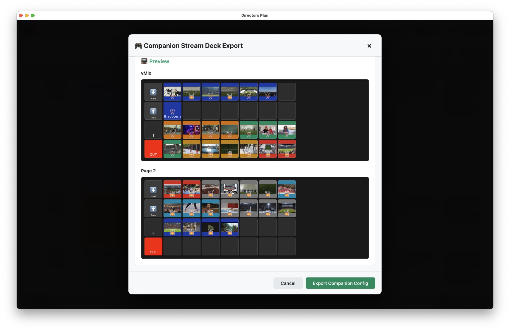Select the 0:36 neon-lit clip on vMix deck
The image size is (510, 331).
pyautogui.click(x=192, y=130)
